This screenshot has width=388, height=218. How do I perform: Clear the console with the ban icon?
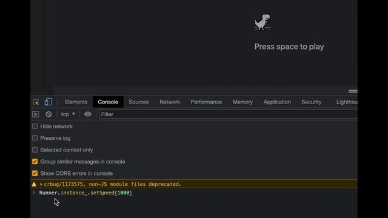click(48, 114)
